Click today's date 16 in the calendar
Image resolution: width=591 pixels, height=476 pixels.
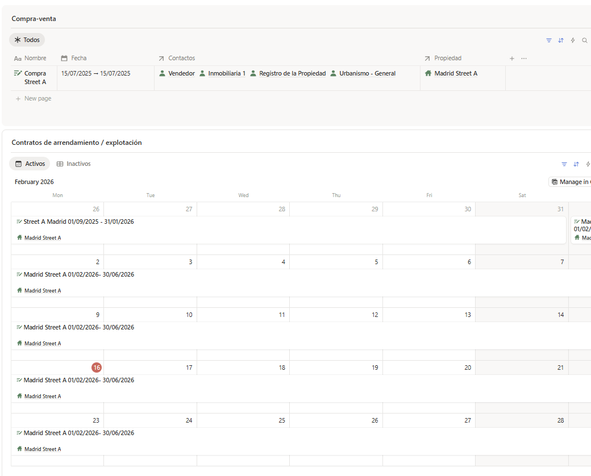97,368
